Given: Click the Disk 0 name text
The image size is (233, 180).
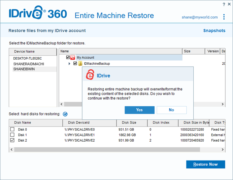Looking at the screenshot, I should 23,129.
